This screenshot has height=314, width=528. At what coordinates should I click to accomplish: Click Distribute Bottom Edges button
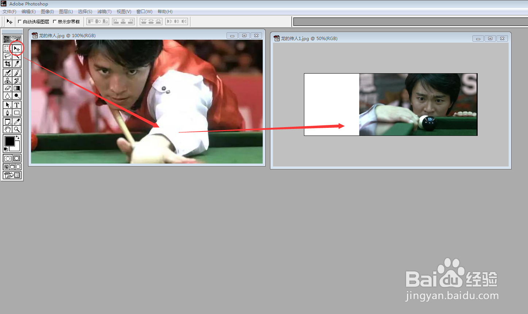point(158,21)
